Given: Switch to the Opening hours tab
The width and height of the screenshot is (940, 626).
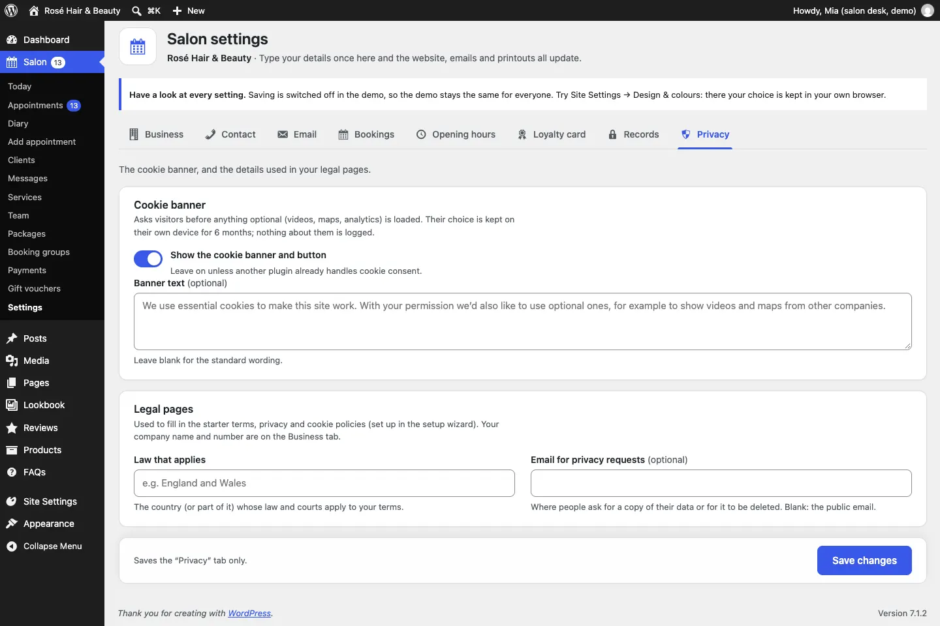Looking at the screenshot, I should pyautogui.click(x=456, y=134).
